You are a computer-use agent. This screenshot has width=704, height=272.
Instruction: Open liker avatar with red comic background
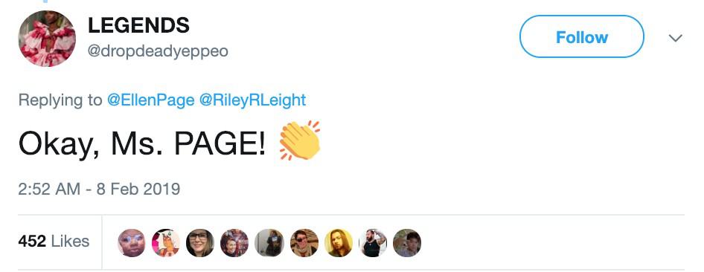pyautogui.click(x=234, y=243)
